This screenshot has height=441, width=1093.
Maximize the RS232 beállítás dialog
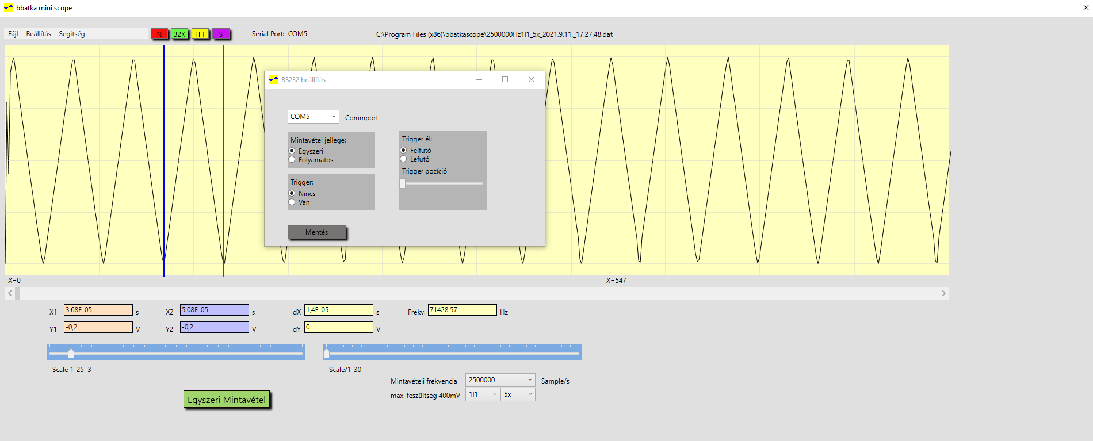coord(505,79)
